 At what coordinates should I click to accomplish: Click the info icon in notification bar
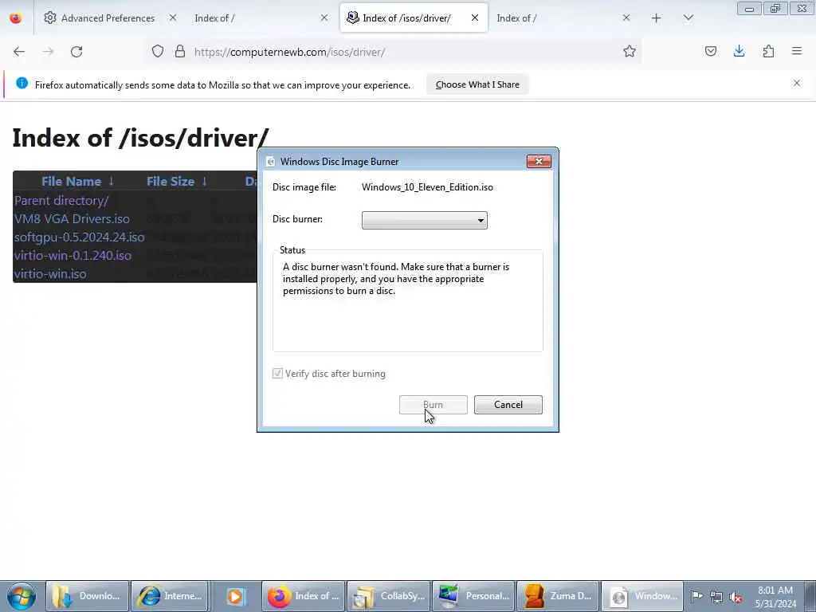tap(22, 83)
